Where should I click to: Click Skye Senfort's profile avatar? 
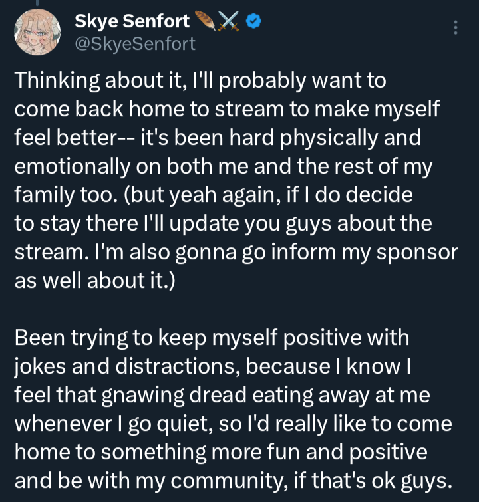(x=37, y=33)
